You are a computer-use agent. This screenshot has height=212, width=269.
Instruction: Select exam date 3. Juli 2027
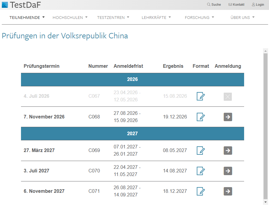pos(36,171)
